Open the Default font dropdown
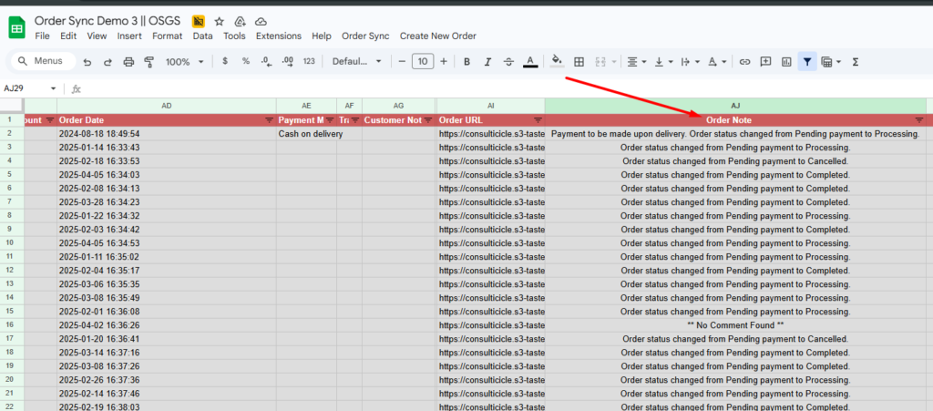This screenshot has height=411, width=933. [357, 61]
